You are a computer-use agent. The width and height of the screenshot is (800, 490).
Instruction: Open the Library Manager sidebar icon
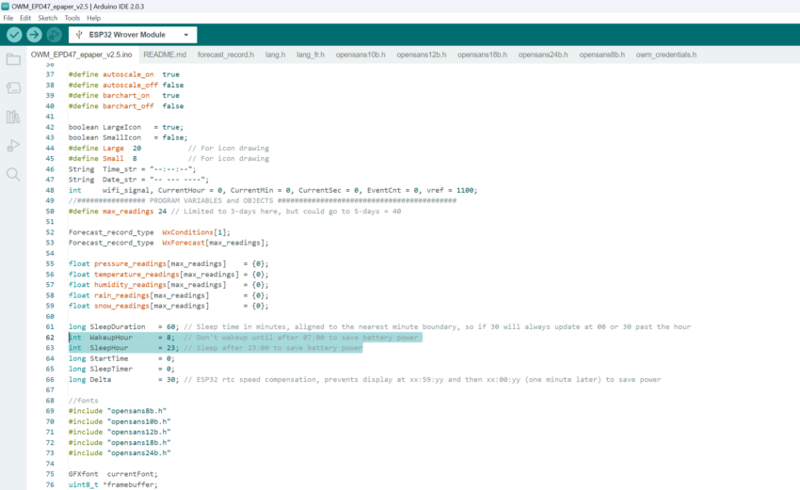click(13, 117)
